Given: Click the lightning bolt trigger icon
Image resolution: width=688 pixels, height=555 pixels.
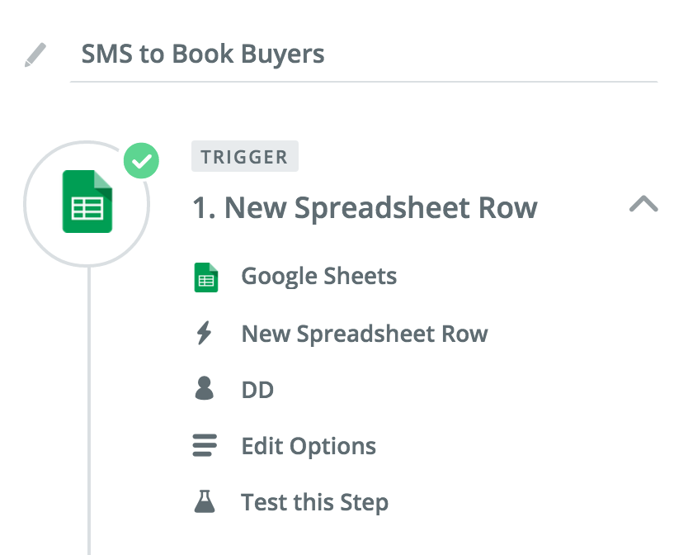Looking at the screenshot, I should pyautogui.click(x=205, y=334).
